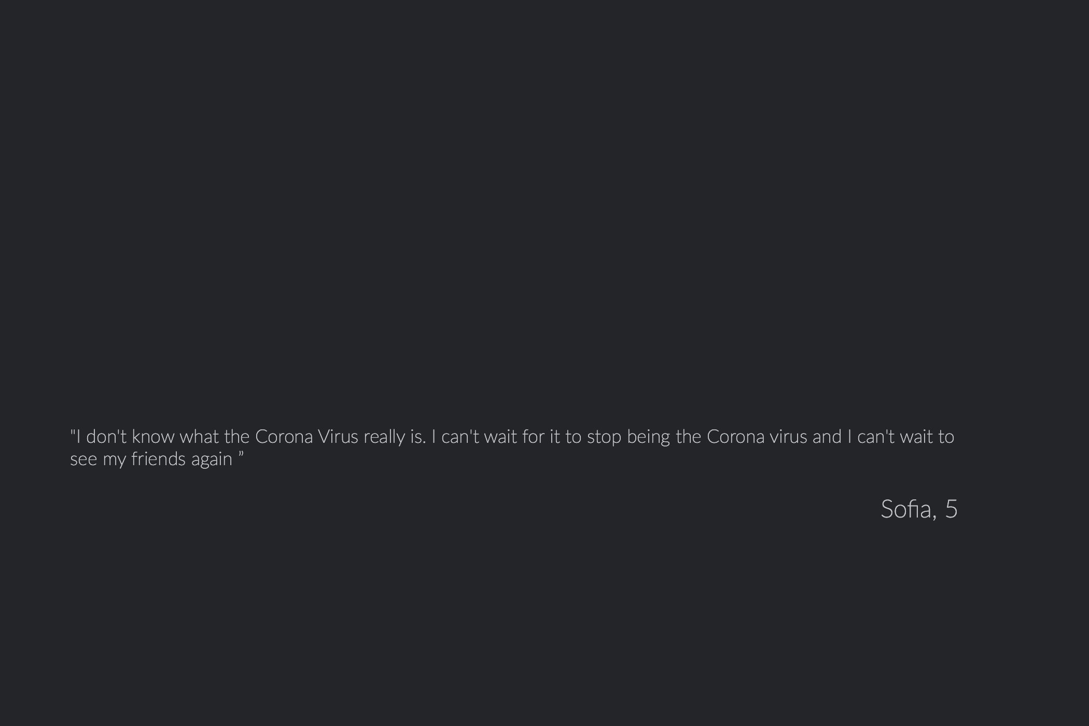Click the word "stop" in the quote
The width and height of the screenshot is (1089, 726).
click(604, 438)
